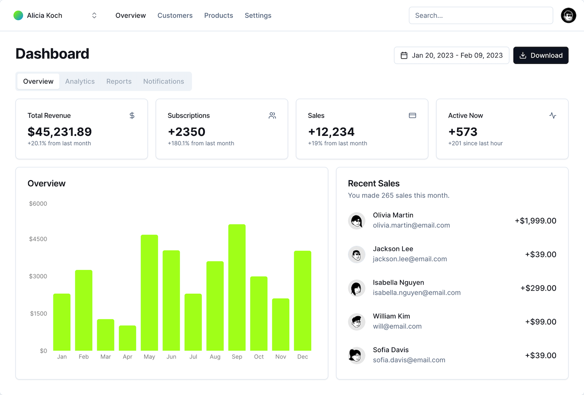Expand the Alicia Koch team switcher
This screenshot has height=395, width=584.
94,15
